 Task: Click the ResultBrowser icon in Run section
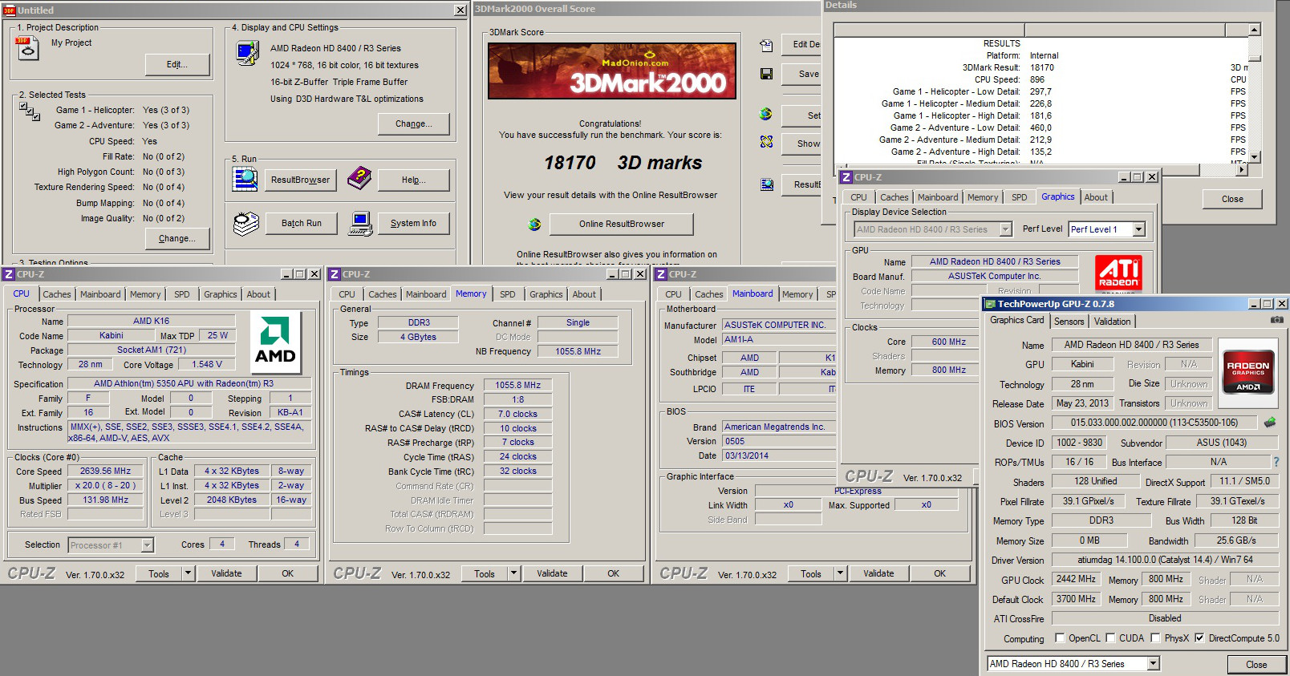click(x=245, y=180)
